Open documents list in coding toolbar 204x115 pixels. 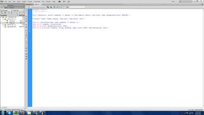pos(26,11)
